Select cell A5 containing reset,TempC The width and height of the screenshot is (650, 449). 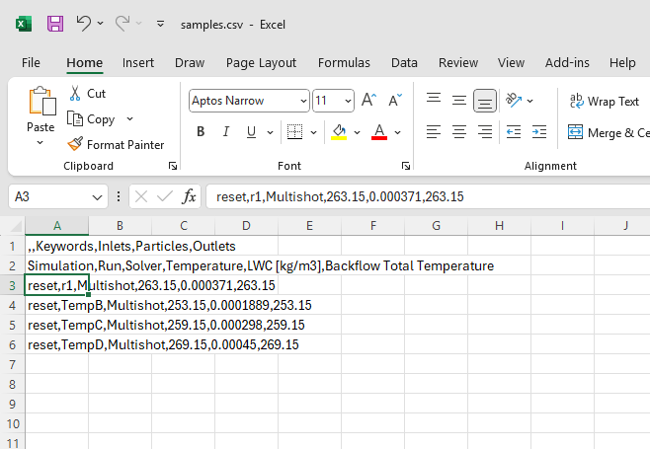(x=56, y=325)
